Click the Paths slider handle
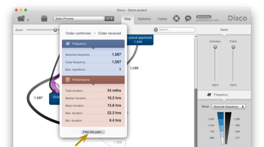The image size is (264, 147). pos(233,47)
